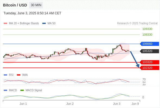
Task: Click the blue RSI legend swatch
Action: click(5, 75)
